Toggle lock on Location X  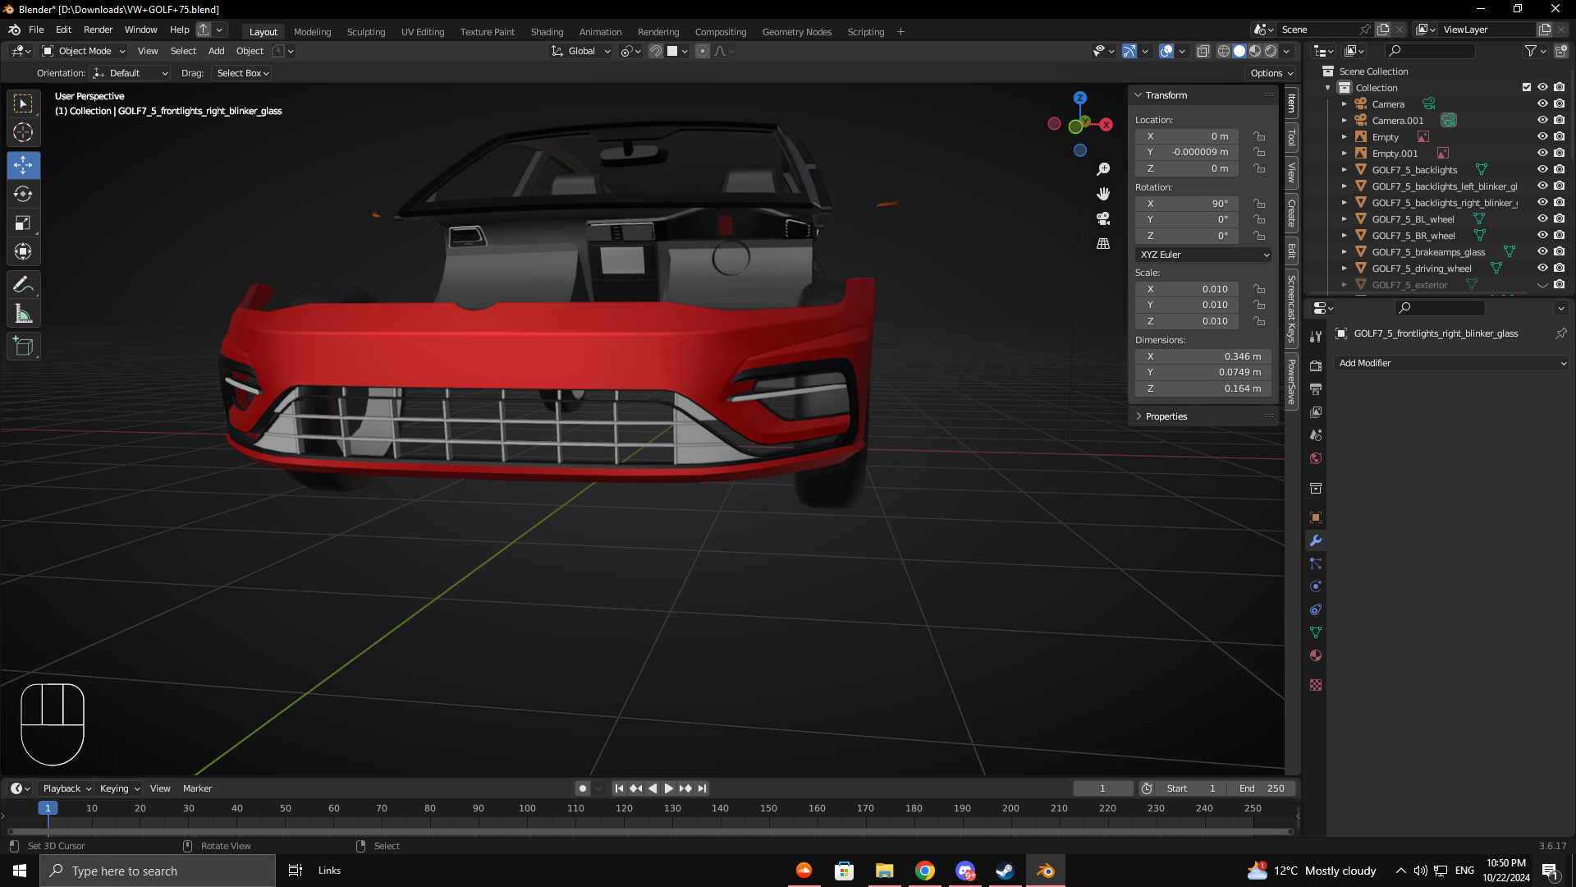[1259, 136]
